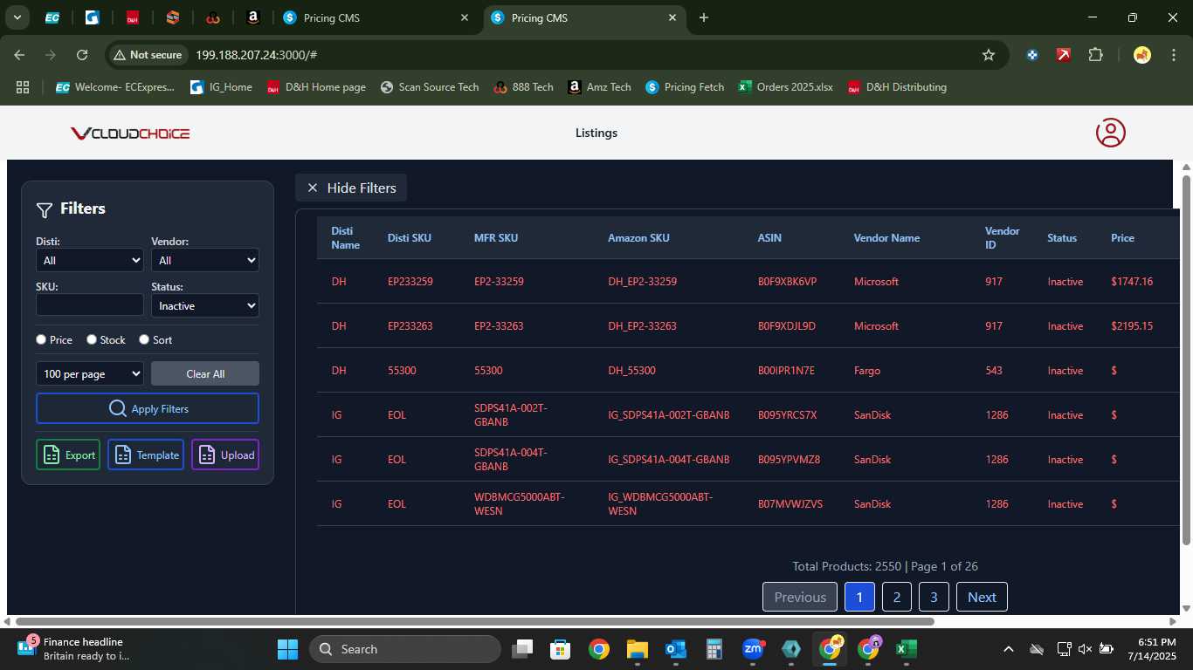Open Zoom from the taskbar
Screen dimensions: 1193x670
click(x=752, y=649)
